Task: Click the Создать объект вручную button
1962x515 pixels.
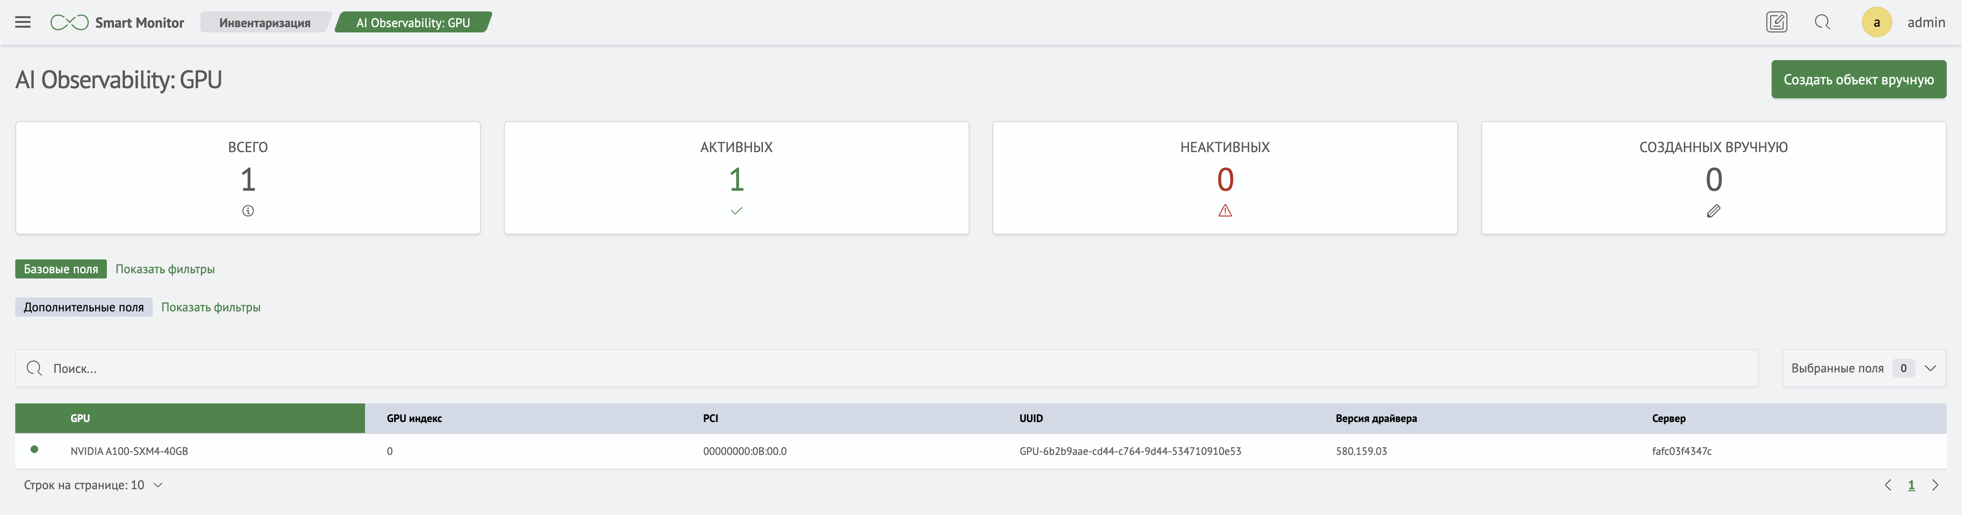Action: click(x=1858, y=79)
